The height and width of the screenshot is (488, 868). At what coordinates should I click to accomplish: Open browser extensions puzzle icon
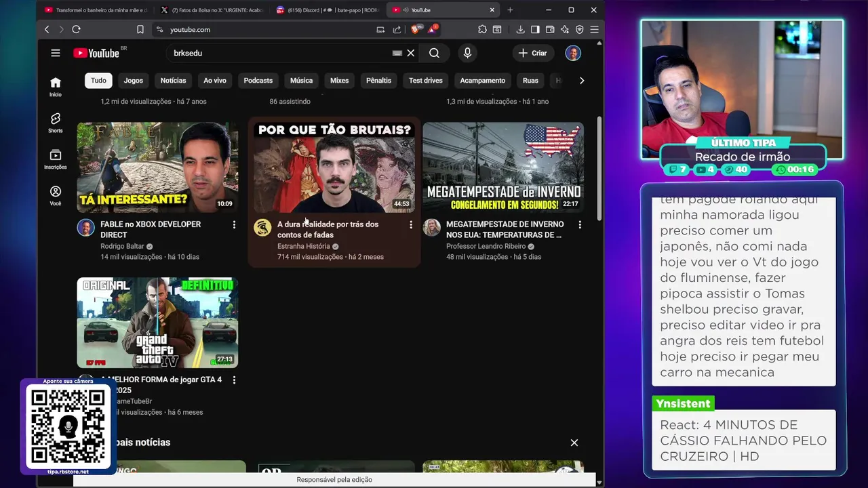pos(482,29)
